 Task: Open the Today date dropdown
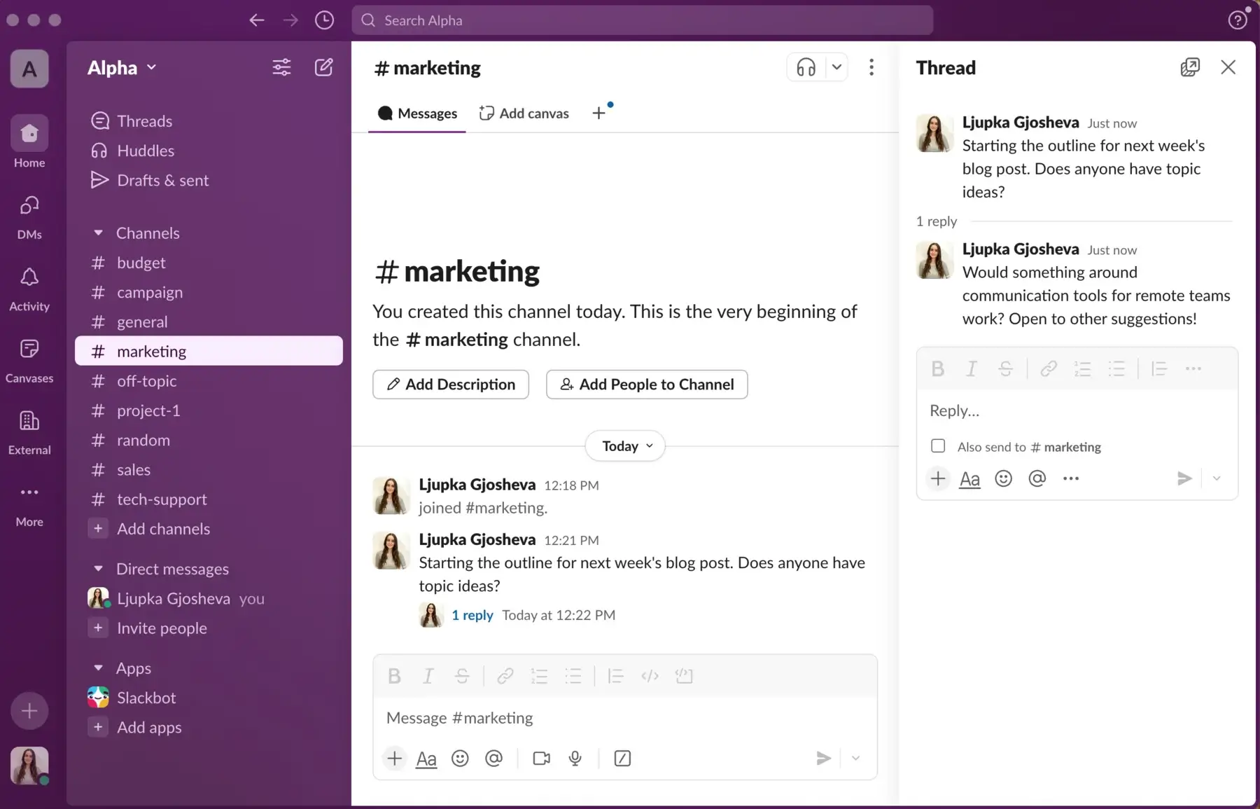[625, 446]
